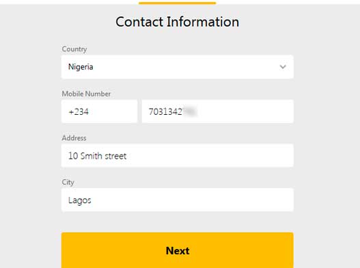Click the City field label
This screenshot has width=360, height=268.
68,183
